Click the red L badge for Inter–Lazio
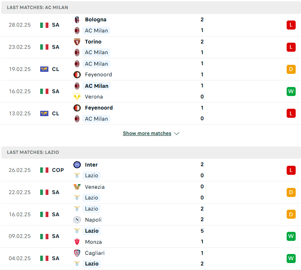Viewport: 301px width, 270px height. (291, 170)
